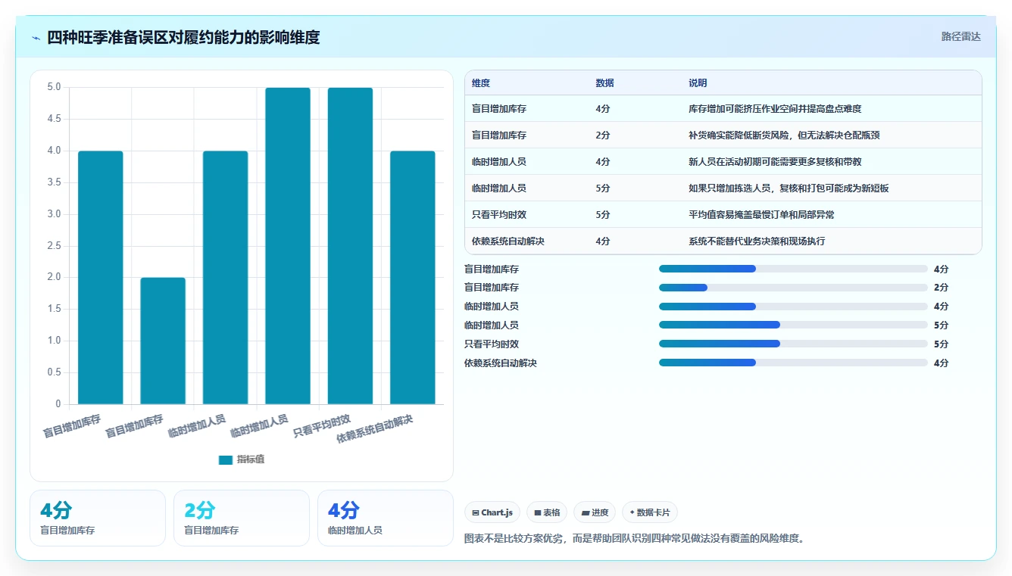Click the 临时增加人员 chart bar valued 5
The width and height of the screenshot is (1012, 576).
[x=288, y=246]
